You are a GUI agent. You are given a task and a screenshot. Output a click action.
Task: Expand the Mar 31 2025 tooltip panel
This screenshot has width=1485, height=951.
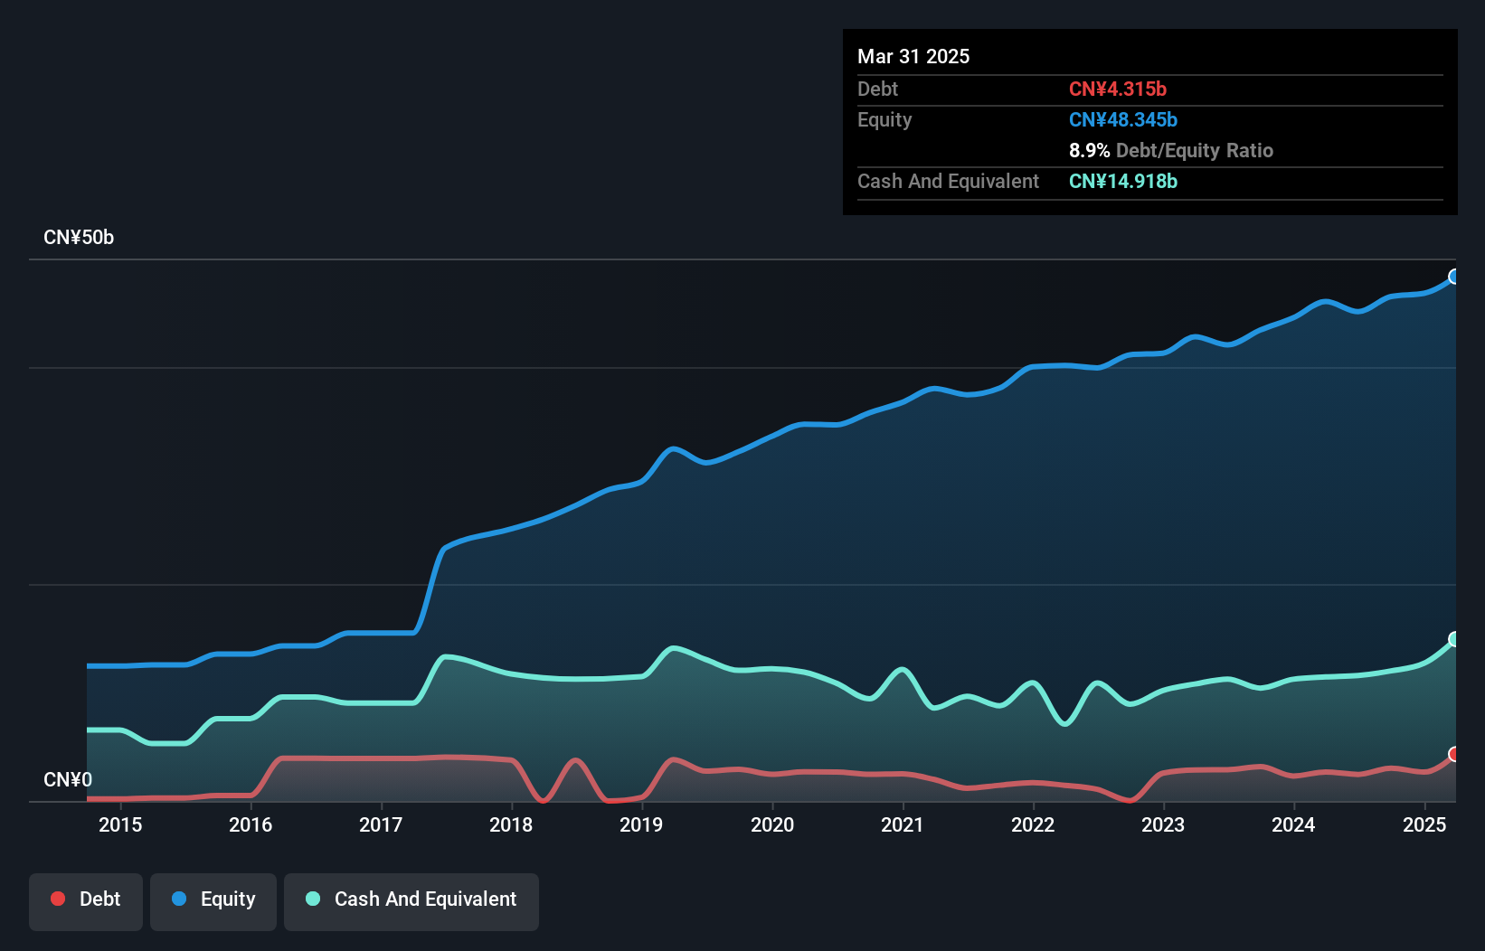pyautogui.click(x=913, y=56)
